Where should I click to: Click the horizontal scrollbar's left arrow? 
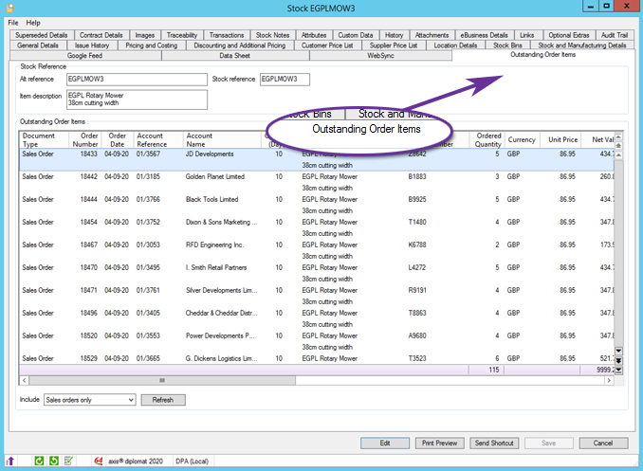point(25,380)
